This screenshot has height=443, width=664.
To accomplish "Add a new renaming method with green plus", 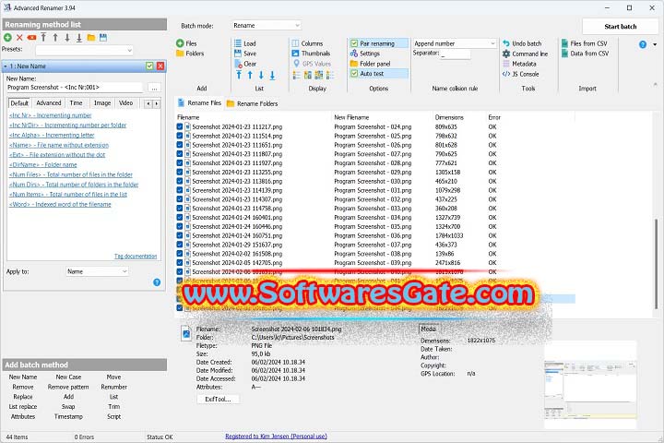I will (x=7, y=37).
